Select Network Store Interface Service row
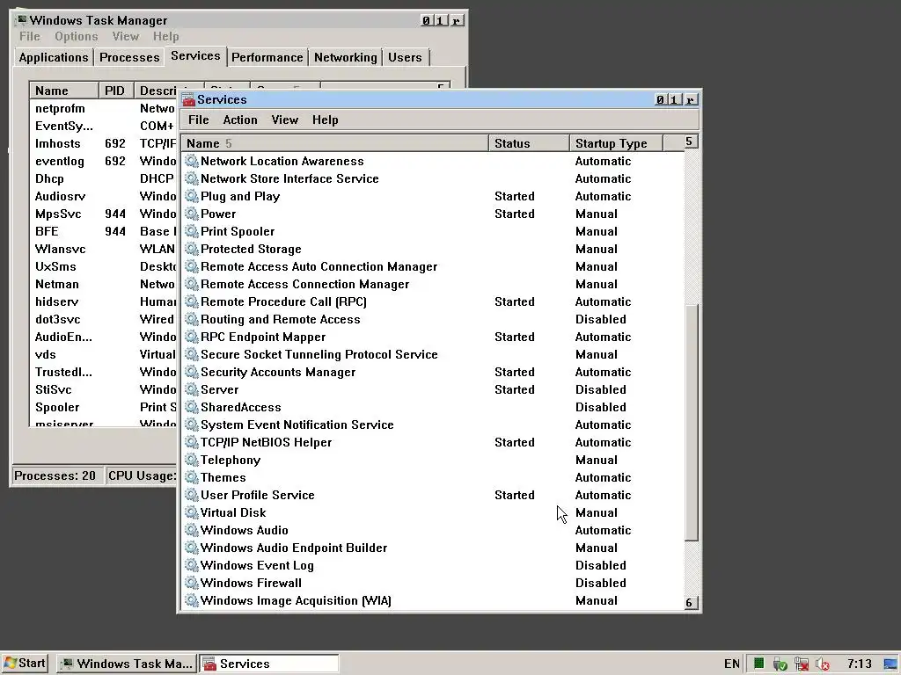Screen dimensions: 901x675 [433, 179]
